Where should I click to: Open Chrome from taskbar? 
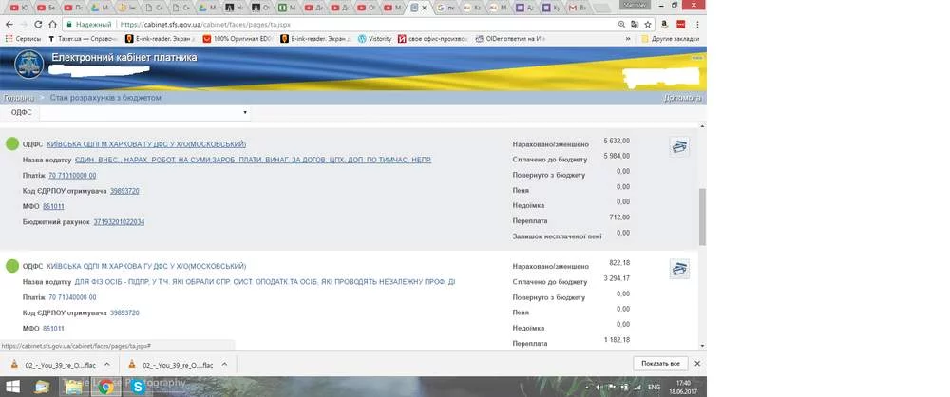point(105,387)
